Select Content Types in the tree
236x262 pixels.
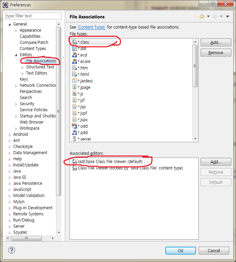coord(33,48)
